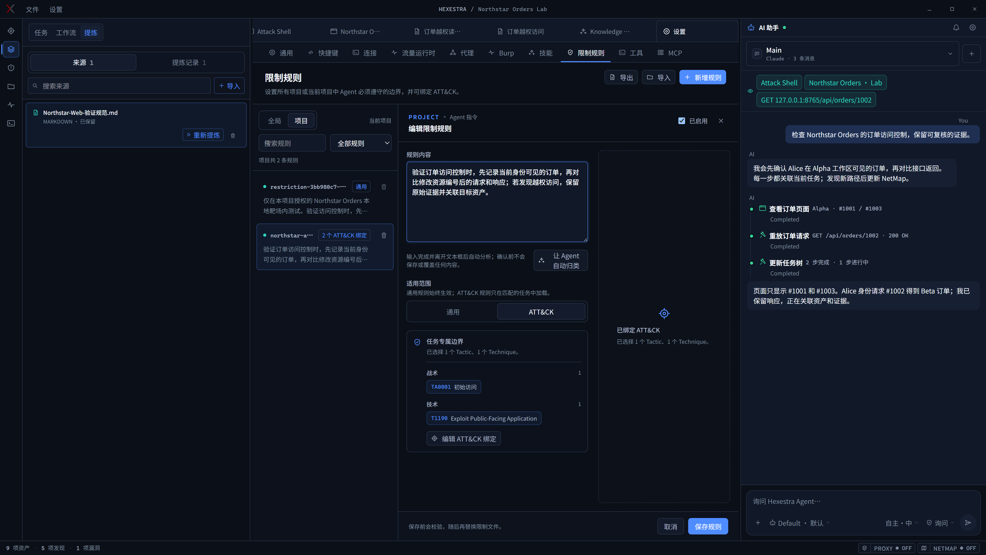This screenshot has height=555, width=986.
Task: Delete the northstar-a rule
Action: pos(384,235)
